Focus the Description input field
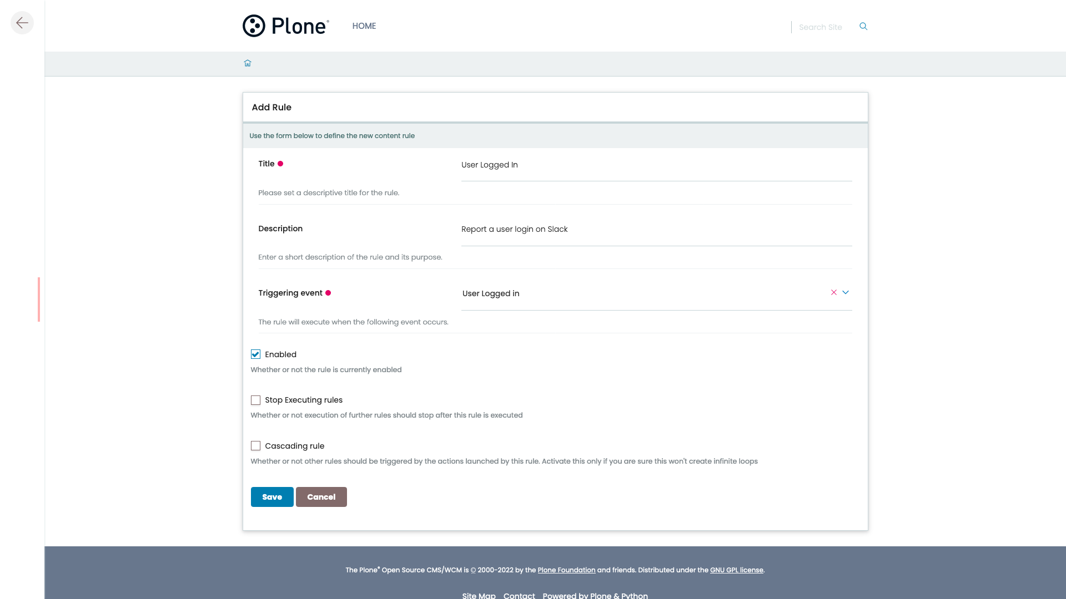The height and width of the screenshot is (599, 1066). pos(657,230)
